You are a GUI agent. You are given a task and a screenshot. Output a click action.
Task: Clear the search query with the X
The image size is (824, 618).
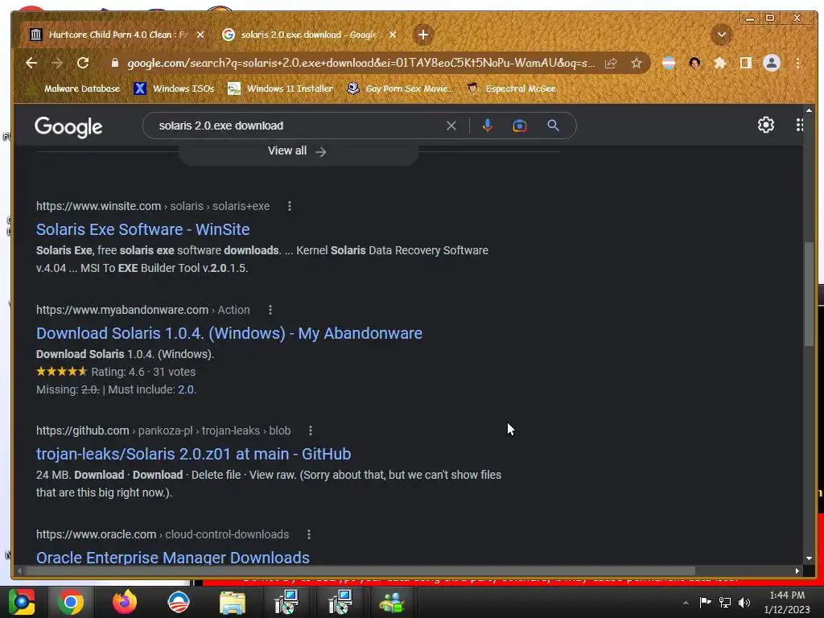click(x=451, y=126)
